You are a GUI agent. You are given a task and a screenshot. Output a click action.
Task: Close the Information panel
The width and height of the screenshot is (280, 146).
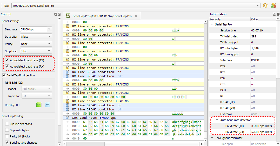tap(278, 14)
